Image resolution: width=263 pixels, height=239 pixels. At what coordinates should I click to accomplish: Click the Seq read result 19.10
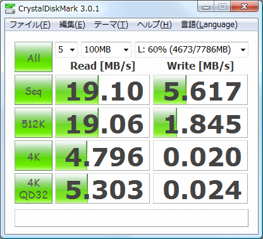point(102,90)
